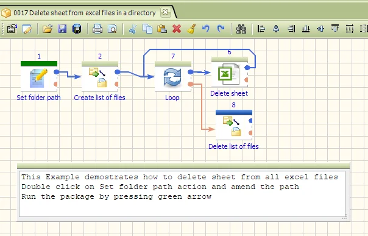Click the number 7 above Loop

(173, 56)
